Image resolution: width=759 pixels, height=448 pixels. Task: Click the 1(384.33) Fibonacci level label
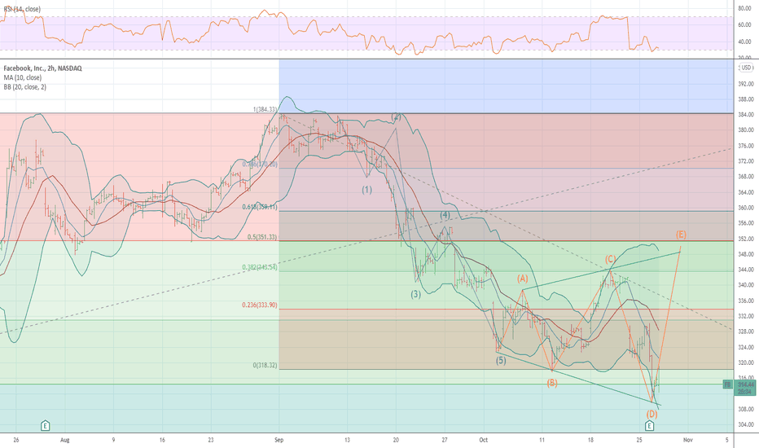coord(265,109)
